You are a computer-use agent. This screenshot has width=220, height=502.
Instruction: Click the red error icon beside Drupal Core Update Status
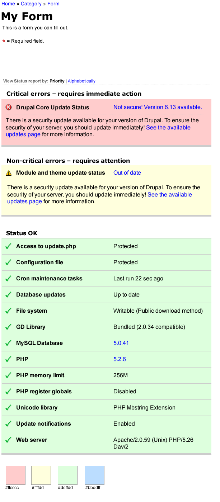[x=8, y=107]
